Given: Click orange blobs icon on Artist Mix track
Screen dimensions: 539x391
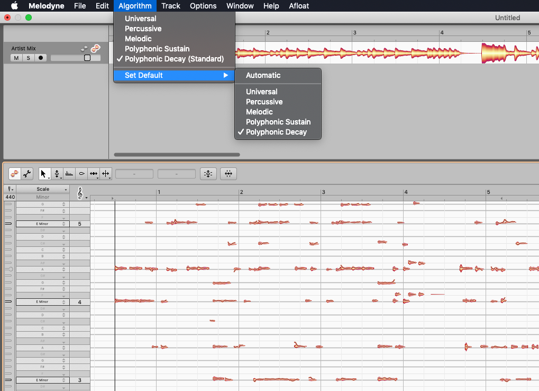Looking at the screenshot, I should (96, 49).
